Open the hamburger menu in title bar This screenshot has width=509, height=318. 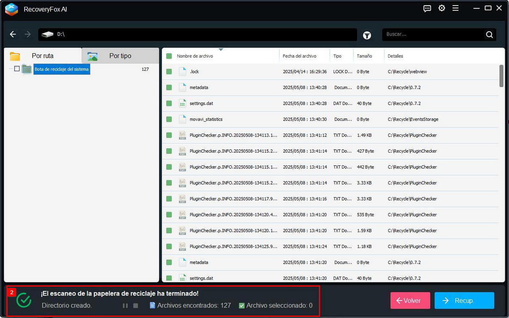(x=455, y=8)
